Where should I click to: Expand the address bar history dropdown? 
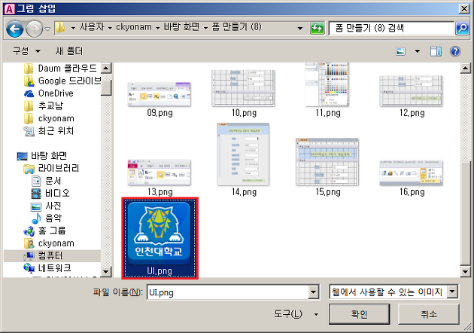300,29
